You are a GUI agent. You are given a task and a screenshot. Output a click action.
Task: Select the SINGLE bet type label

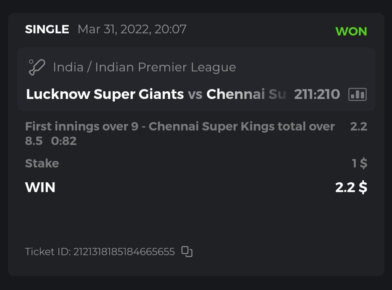(x=47, y=29)
